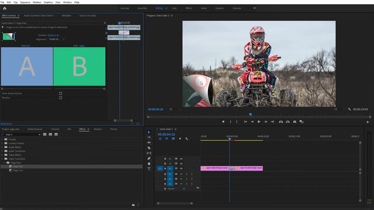This screenshot has width=374, height=210.
Task: Click the Accelerated Effects filter button
Action: (45, 135)
